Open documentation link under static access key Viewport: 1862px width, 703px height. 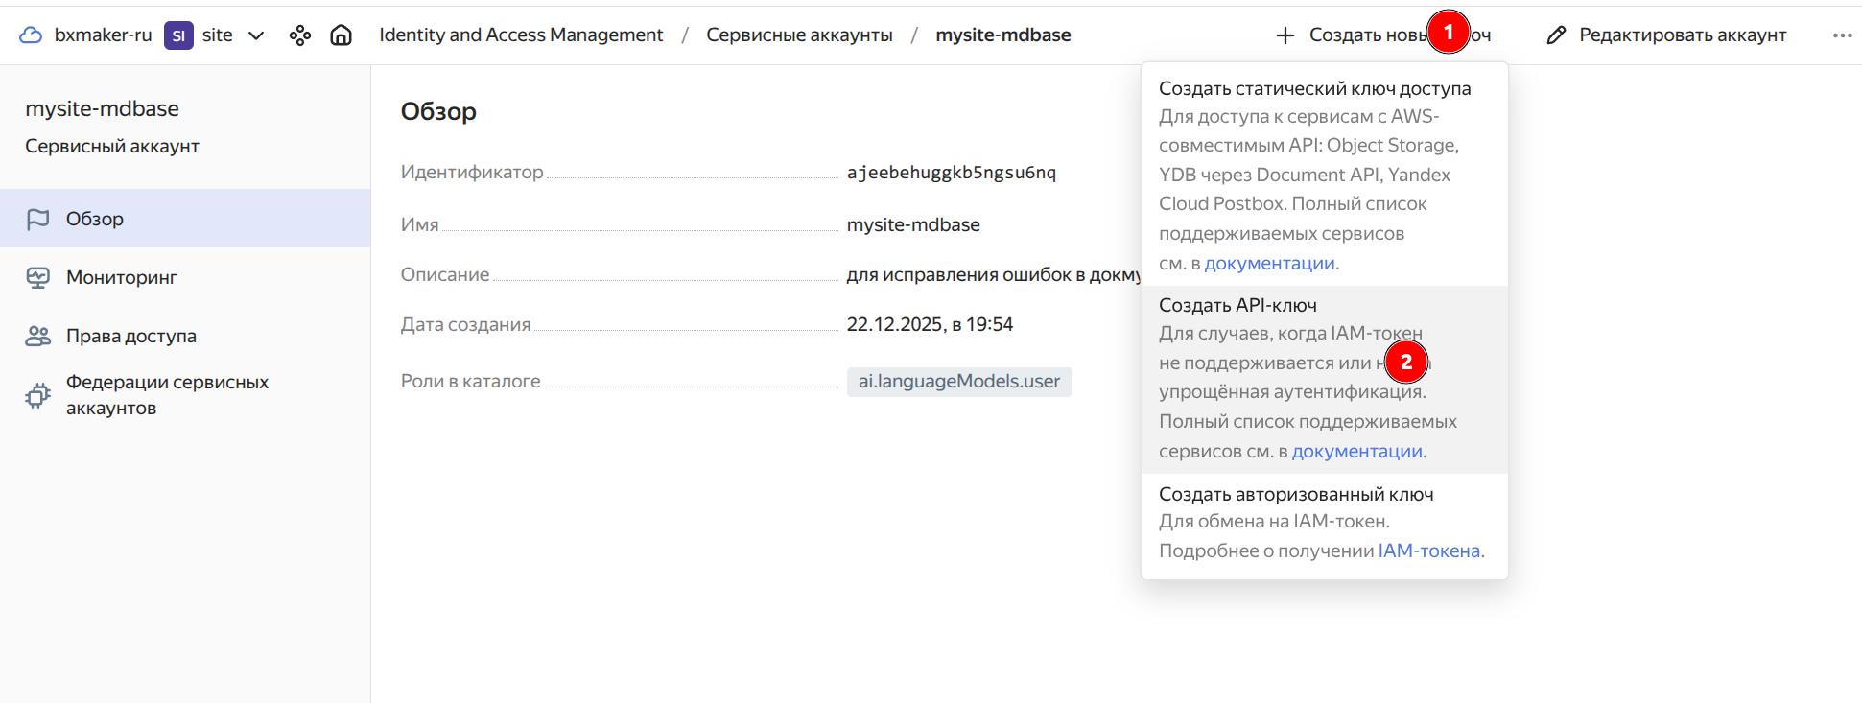coord(1269,263)
